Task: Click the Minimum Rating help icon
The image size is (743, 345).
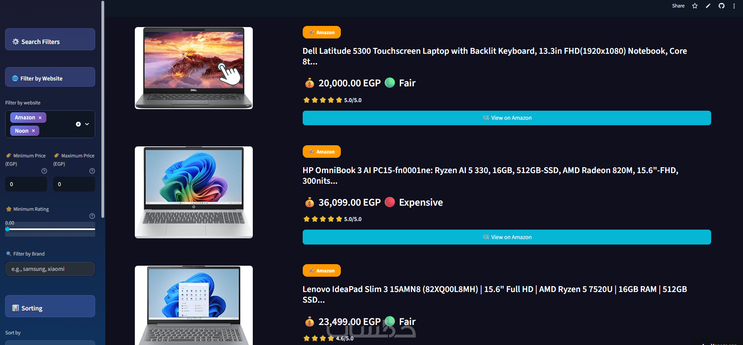Action: (92, 216)
